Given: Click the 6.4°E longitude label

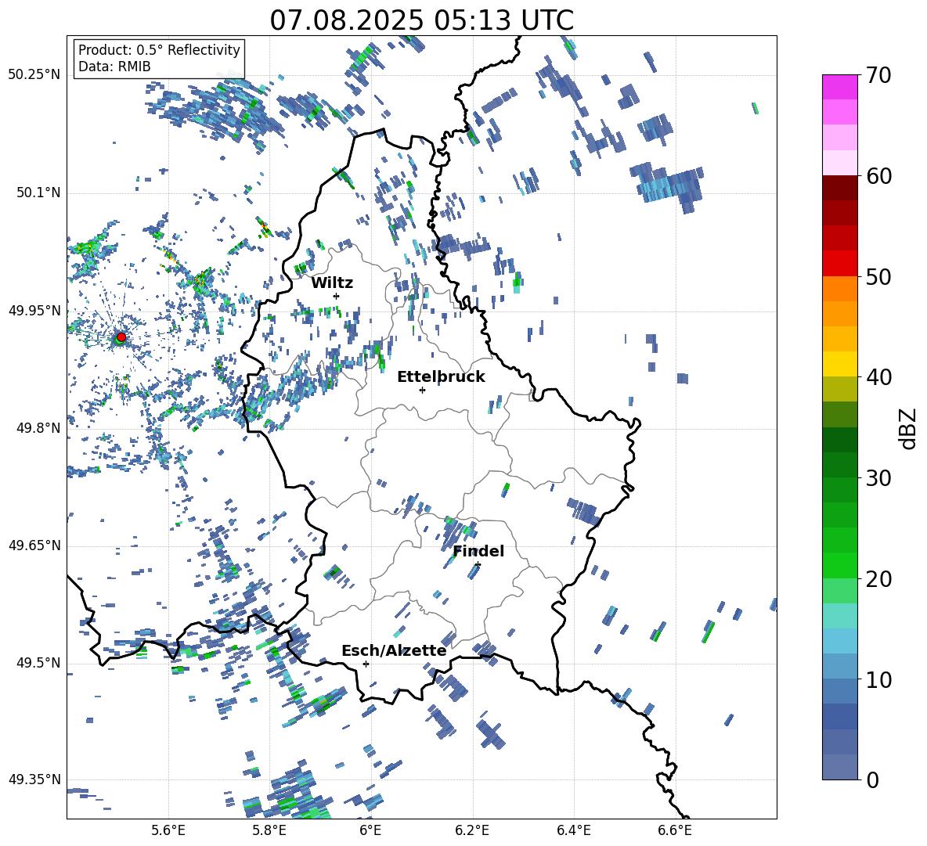Looking at the screenshot, I should pos(573,830).
